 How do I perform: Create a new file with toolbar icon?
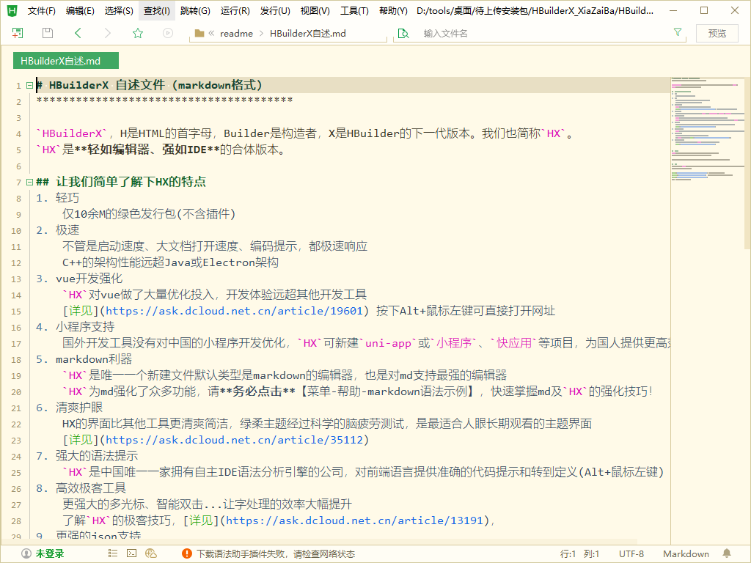pos(18,33)
